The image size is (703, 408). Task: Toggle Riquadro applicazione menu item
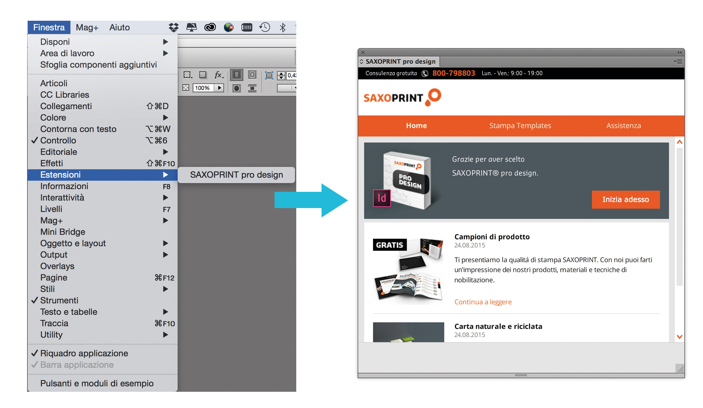click(84, 353)
